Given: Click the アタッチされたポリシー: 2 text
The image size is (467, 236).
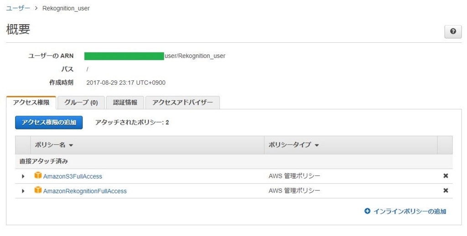Looking at the screenshot, I should (132, 122).
